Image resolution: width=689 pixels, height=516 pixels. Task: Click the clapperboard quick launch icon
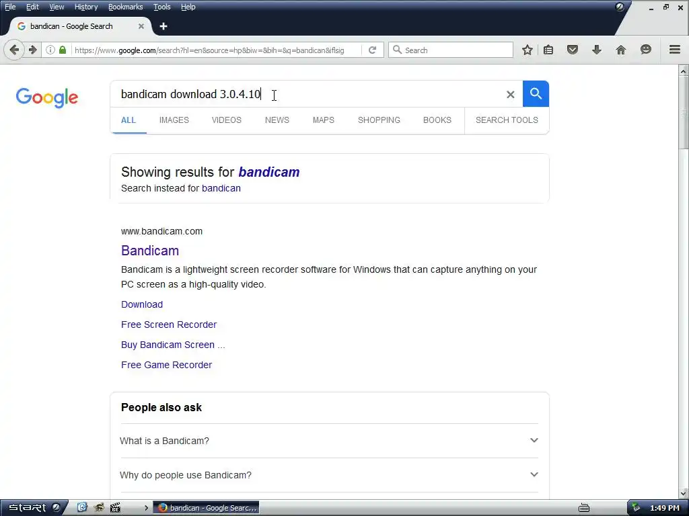point(115,508)
